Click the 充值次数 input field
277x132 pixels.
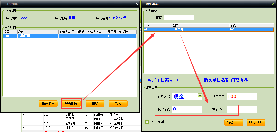[x=242, y=109]
